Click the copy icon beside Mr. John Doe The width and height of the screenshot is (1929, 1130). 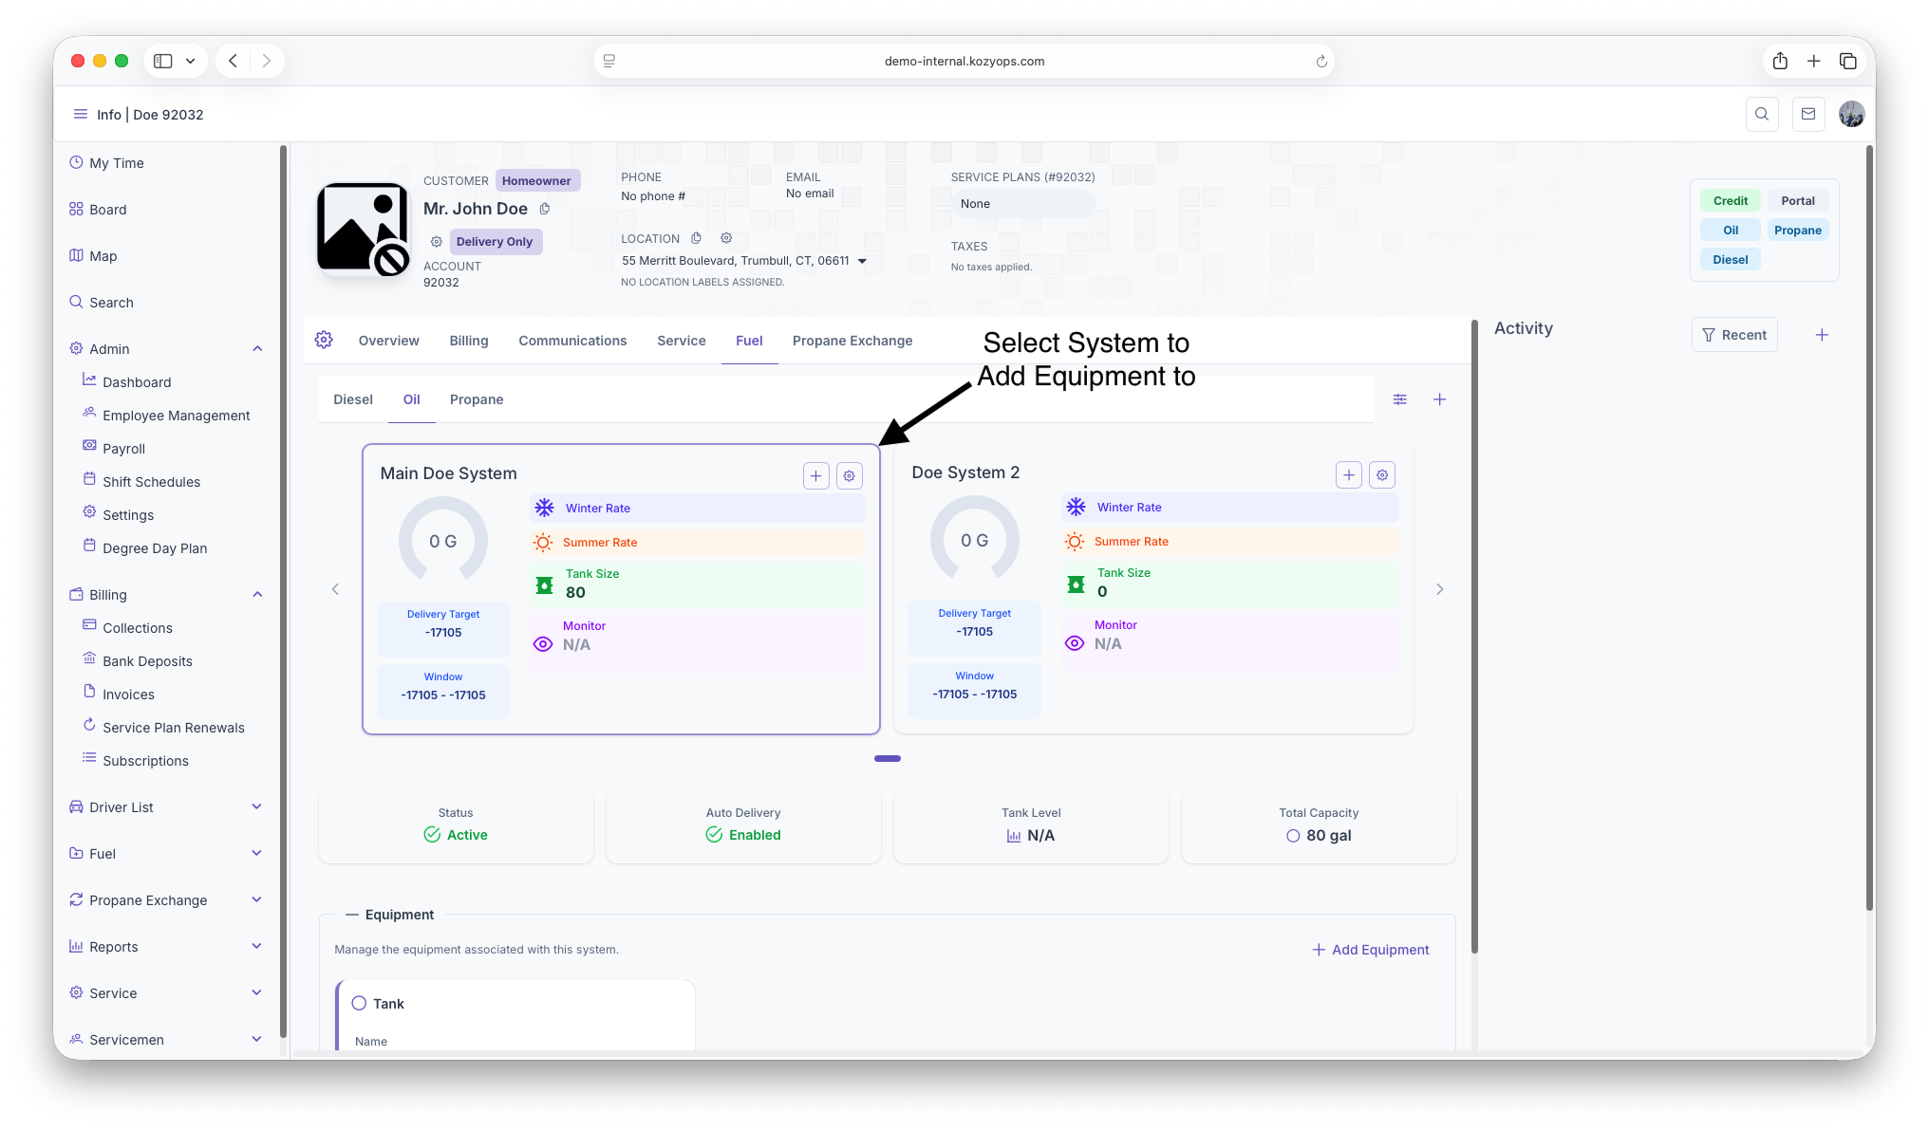click(545, 209)
